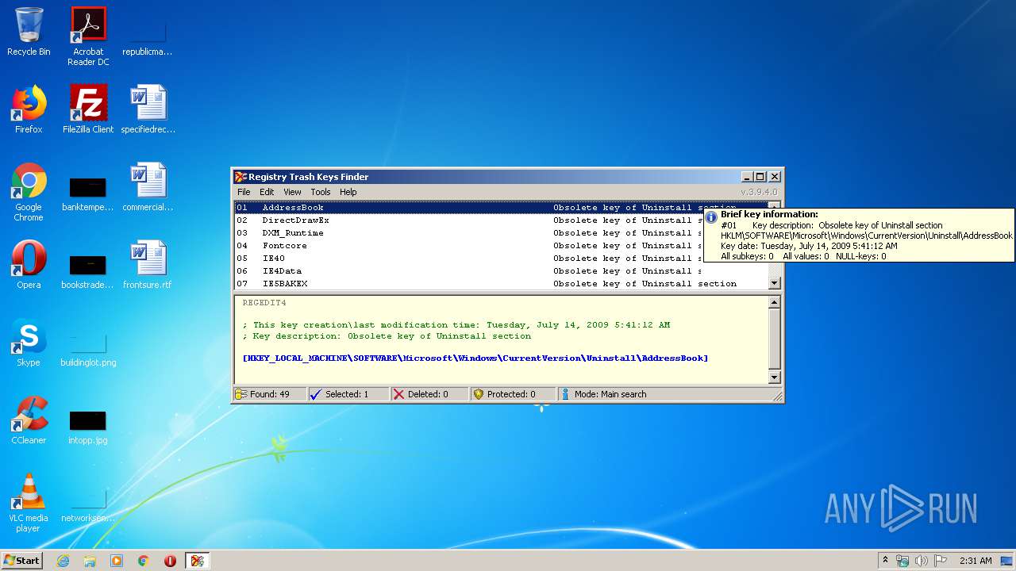Open buildinglot.png file icon

[88, 349]
